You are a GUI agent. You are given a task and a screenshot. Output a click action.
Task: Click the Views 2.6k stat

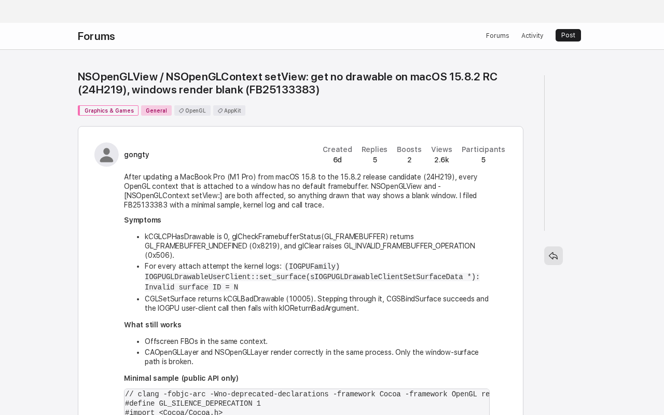point(441,155)
